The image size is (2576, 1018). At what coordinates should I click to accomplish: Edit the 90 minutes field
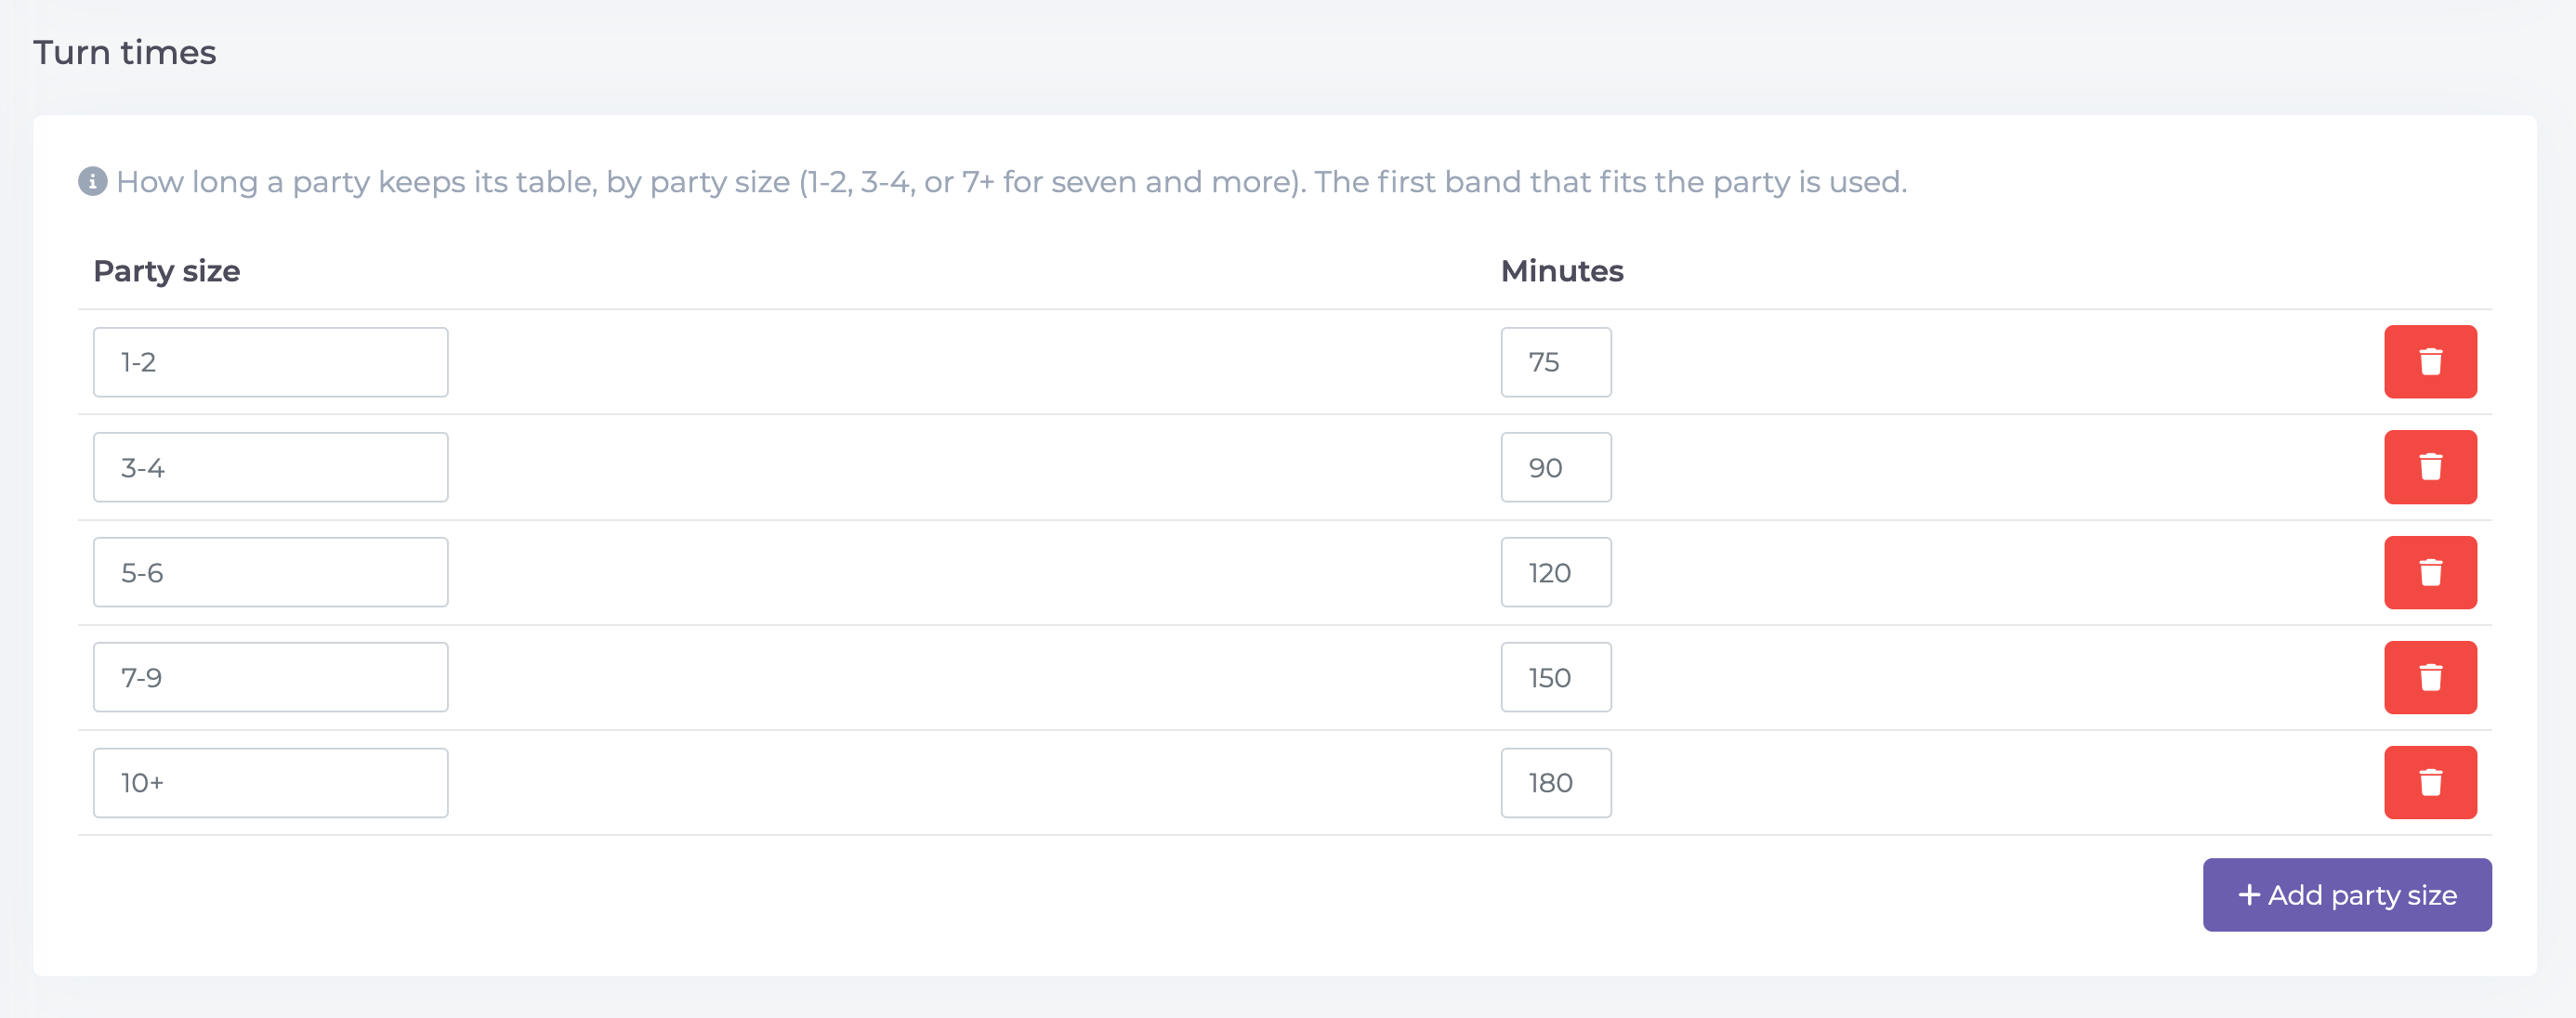click(1556, 466)
